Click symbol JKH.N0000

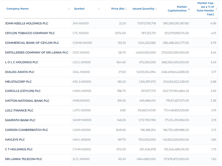pos(81,23)
